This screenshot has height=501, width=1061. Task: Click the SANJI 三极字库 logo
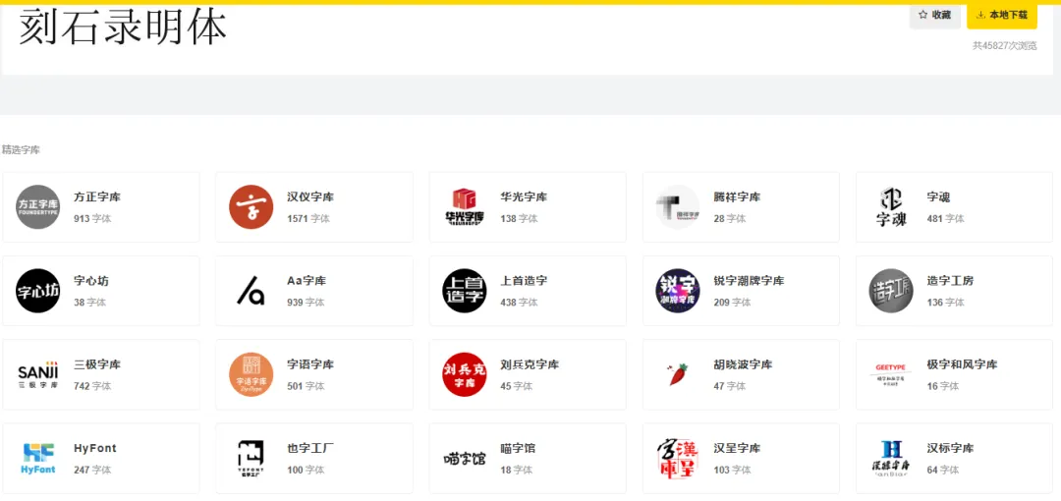[38, 374]
